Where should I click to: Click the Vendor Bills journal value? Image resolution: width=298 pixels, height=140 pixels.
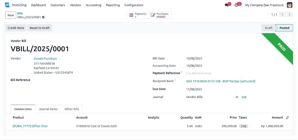(194, 97)
